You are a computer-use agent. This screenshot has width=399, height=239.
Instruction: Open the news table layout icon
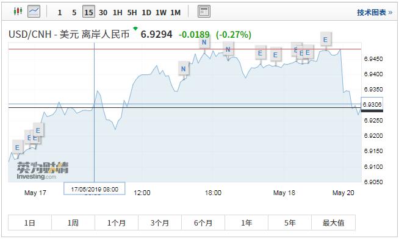click(x=204, y=12)
